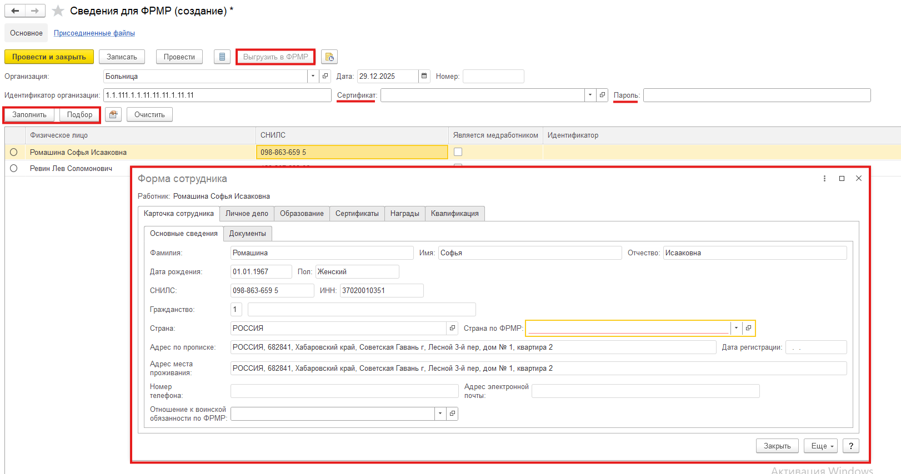901x474 pixels.
Task: Switch to the Основное section
Action: [x=26, y=33]
